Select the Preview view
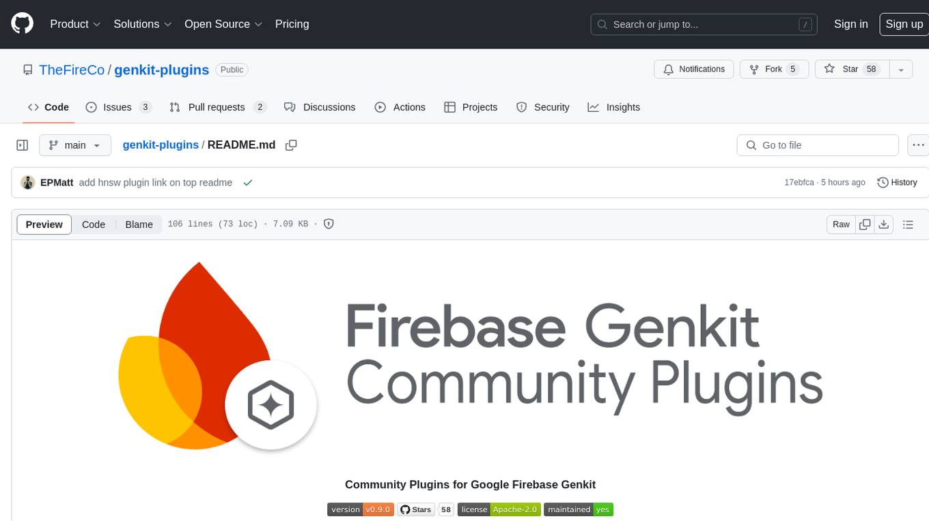Screen dimensions: 929x521 pos(44,224)
